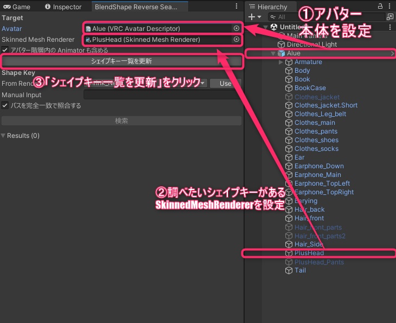Open the object picker for Skinned Mesh Renderer
The width and height of the screenshot is (396, 323).
coord(237,39)
